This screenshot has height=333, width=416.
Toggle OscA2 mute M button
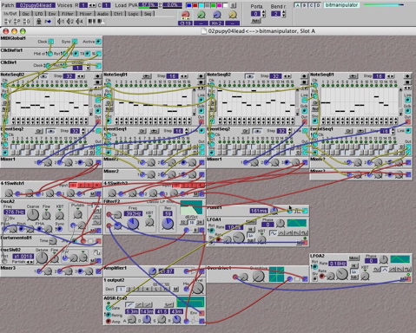point(93,230)
